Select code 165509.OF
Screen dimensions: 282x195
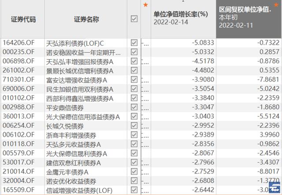[x=19, y=190]
